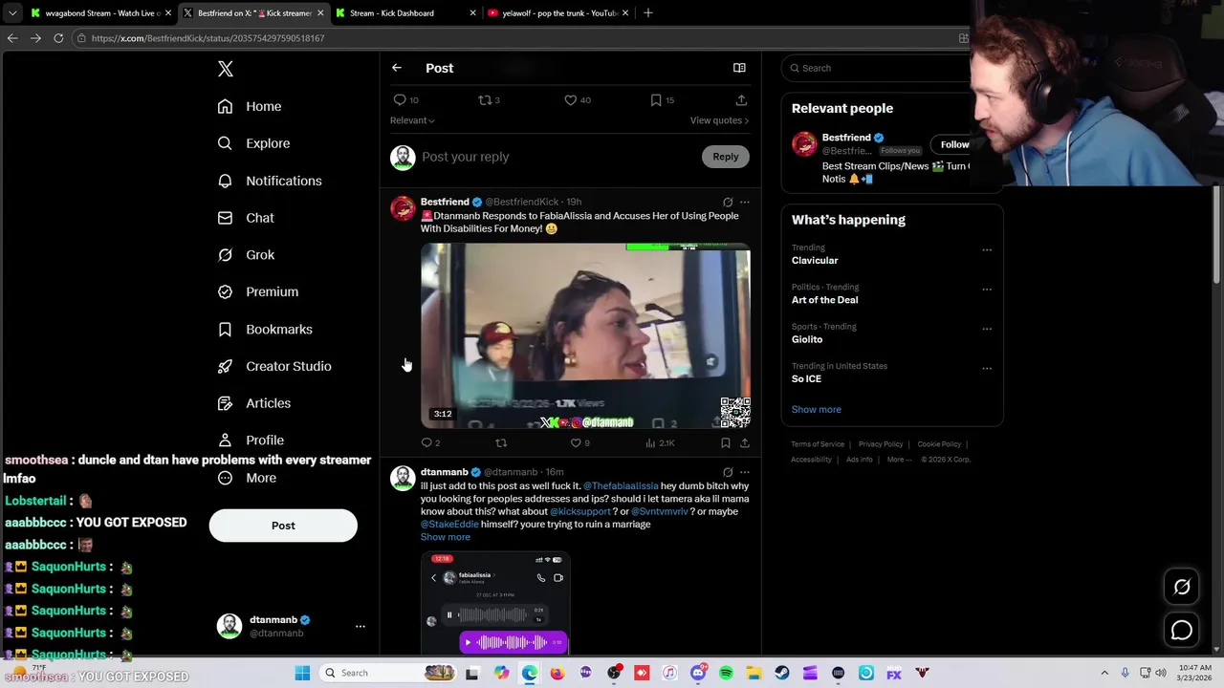Open the @kicksupport mention link
This screenshot has width=1224, height=688.
[579, 511]
